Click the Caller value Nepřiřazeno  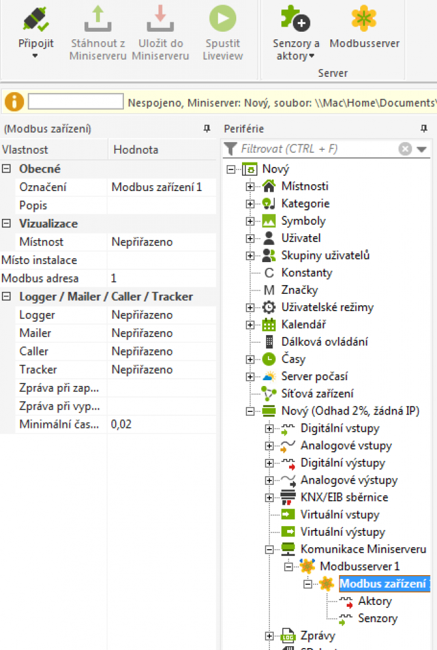(x=162, y=351)
